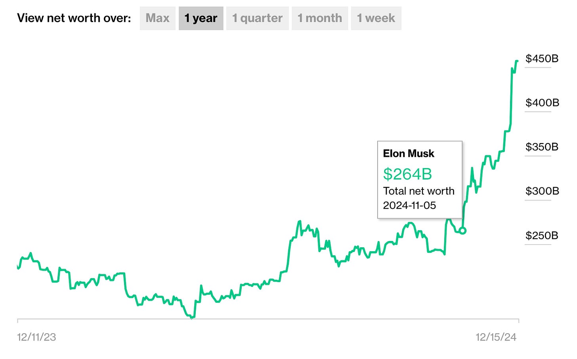577x359 pixels.
Task: Click the $264B value in tooltip
Action: click(x=407, y=174)
